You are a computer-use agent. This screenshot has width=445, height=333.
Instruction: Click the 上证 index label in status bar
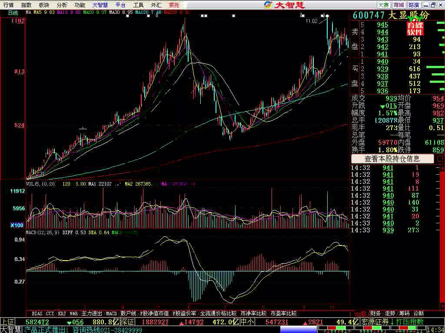7,322
